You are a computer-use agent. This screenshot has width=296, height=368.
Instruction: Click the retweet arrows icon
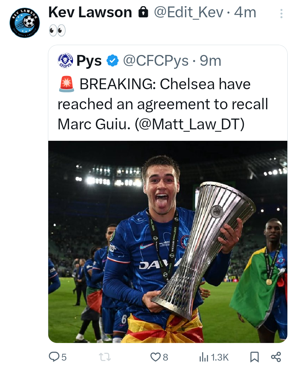coord(105,357)
